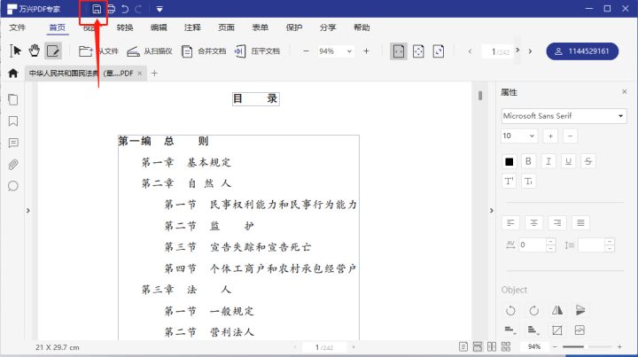Image resolution: width=638 pixels, height=357 pixels.
Task: Switch to the 页面 tab
Action: click(x=226, y=27)
